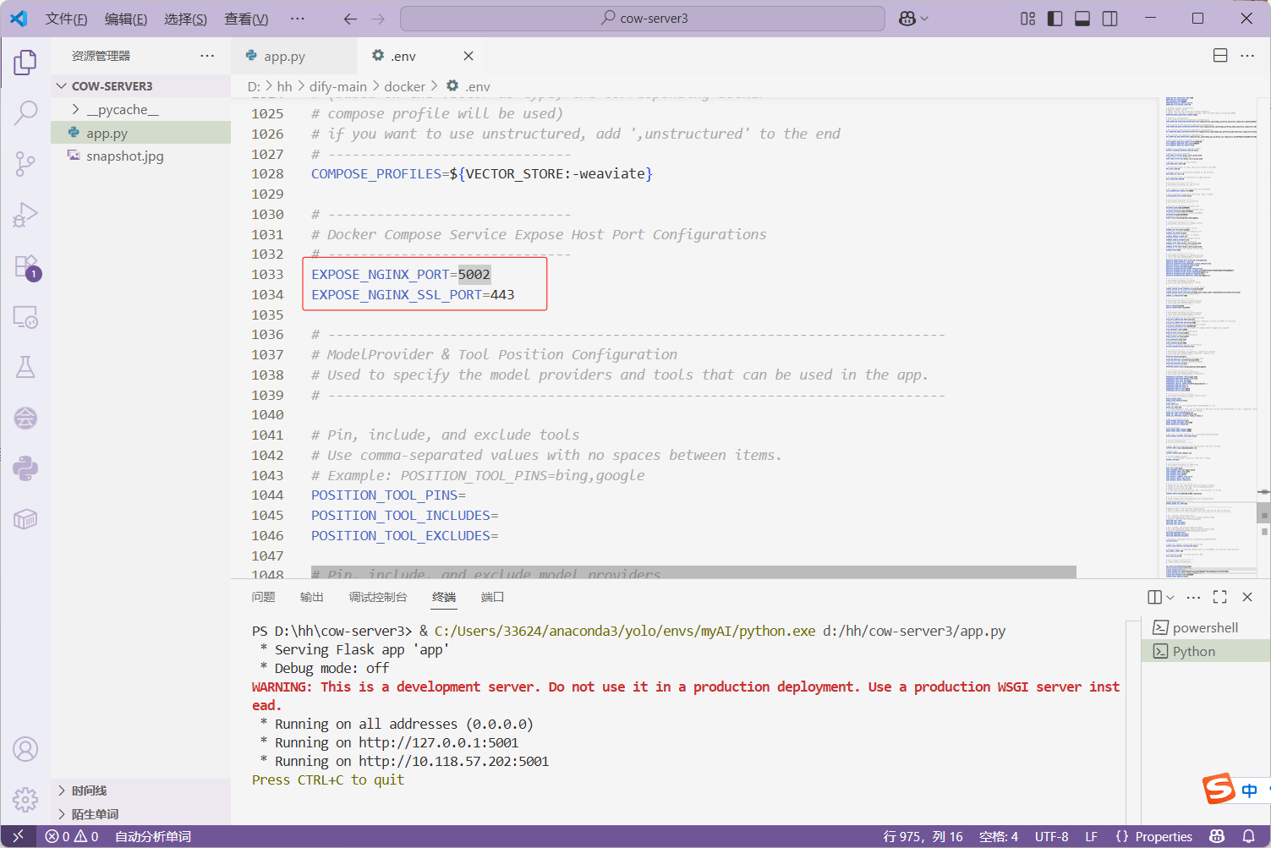Split the terminal

pyautogui.click(x=1154, y=597)
